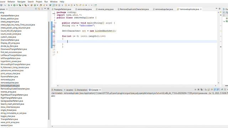Click the Pin Console icon
The width and height of the screenshot is (228, 128).
tap(222, 90)
